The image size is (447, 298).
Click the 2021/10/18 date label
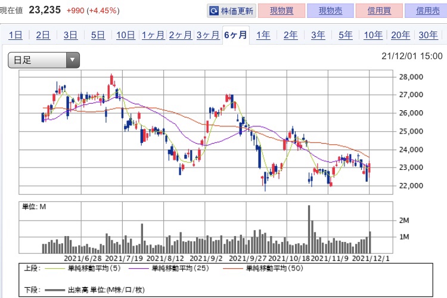289,259
